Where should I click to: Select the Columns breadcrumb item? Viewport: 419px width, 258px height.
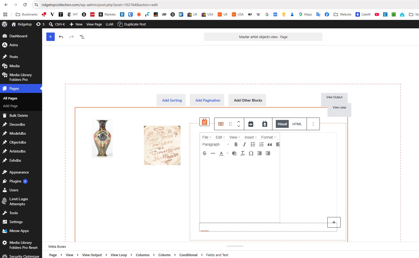click(143, 255)
